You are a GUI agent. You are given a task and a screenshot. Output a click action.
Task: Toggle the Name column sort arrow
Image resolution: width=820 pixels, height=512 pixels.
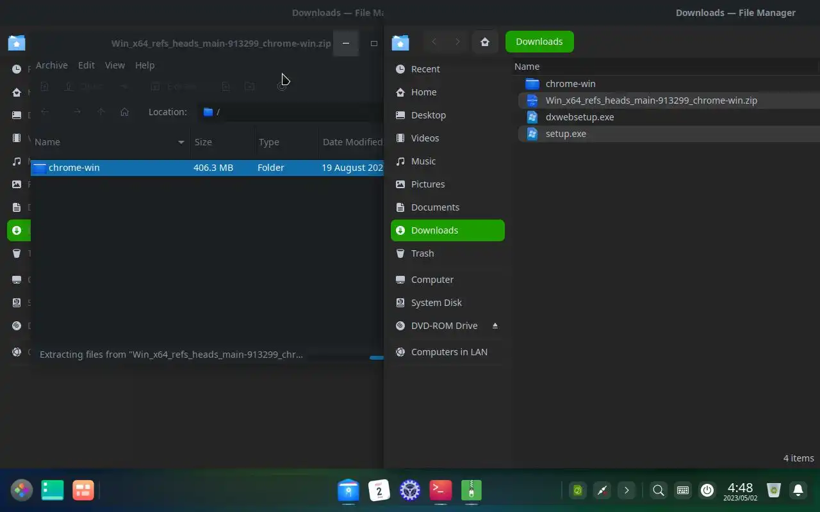181,142
